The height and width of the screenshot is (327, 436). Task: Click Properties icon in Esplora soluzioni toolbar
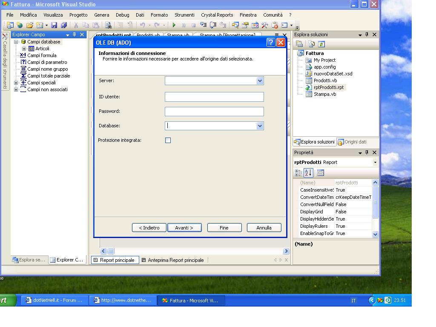tap(299, 44)
